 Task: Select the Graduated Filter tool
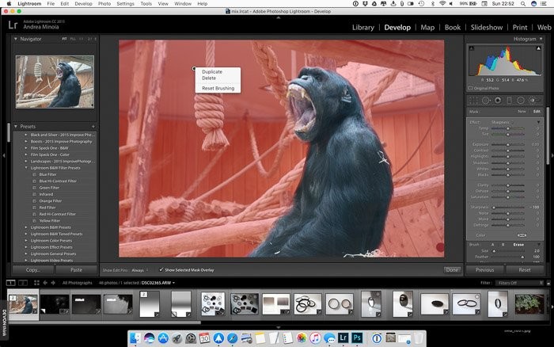509,101
